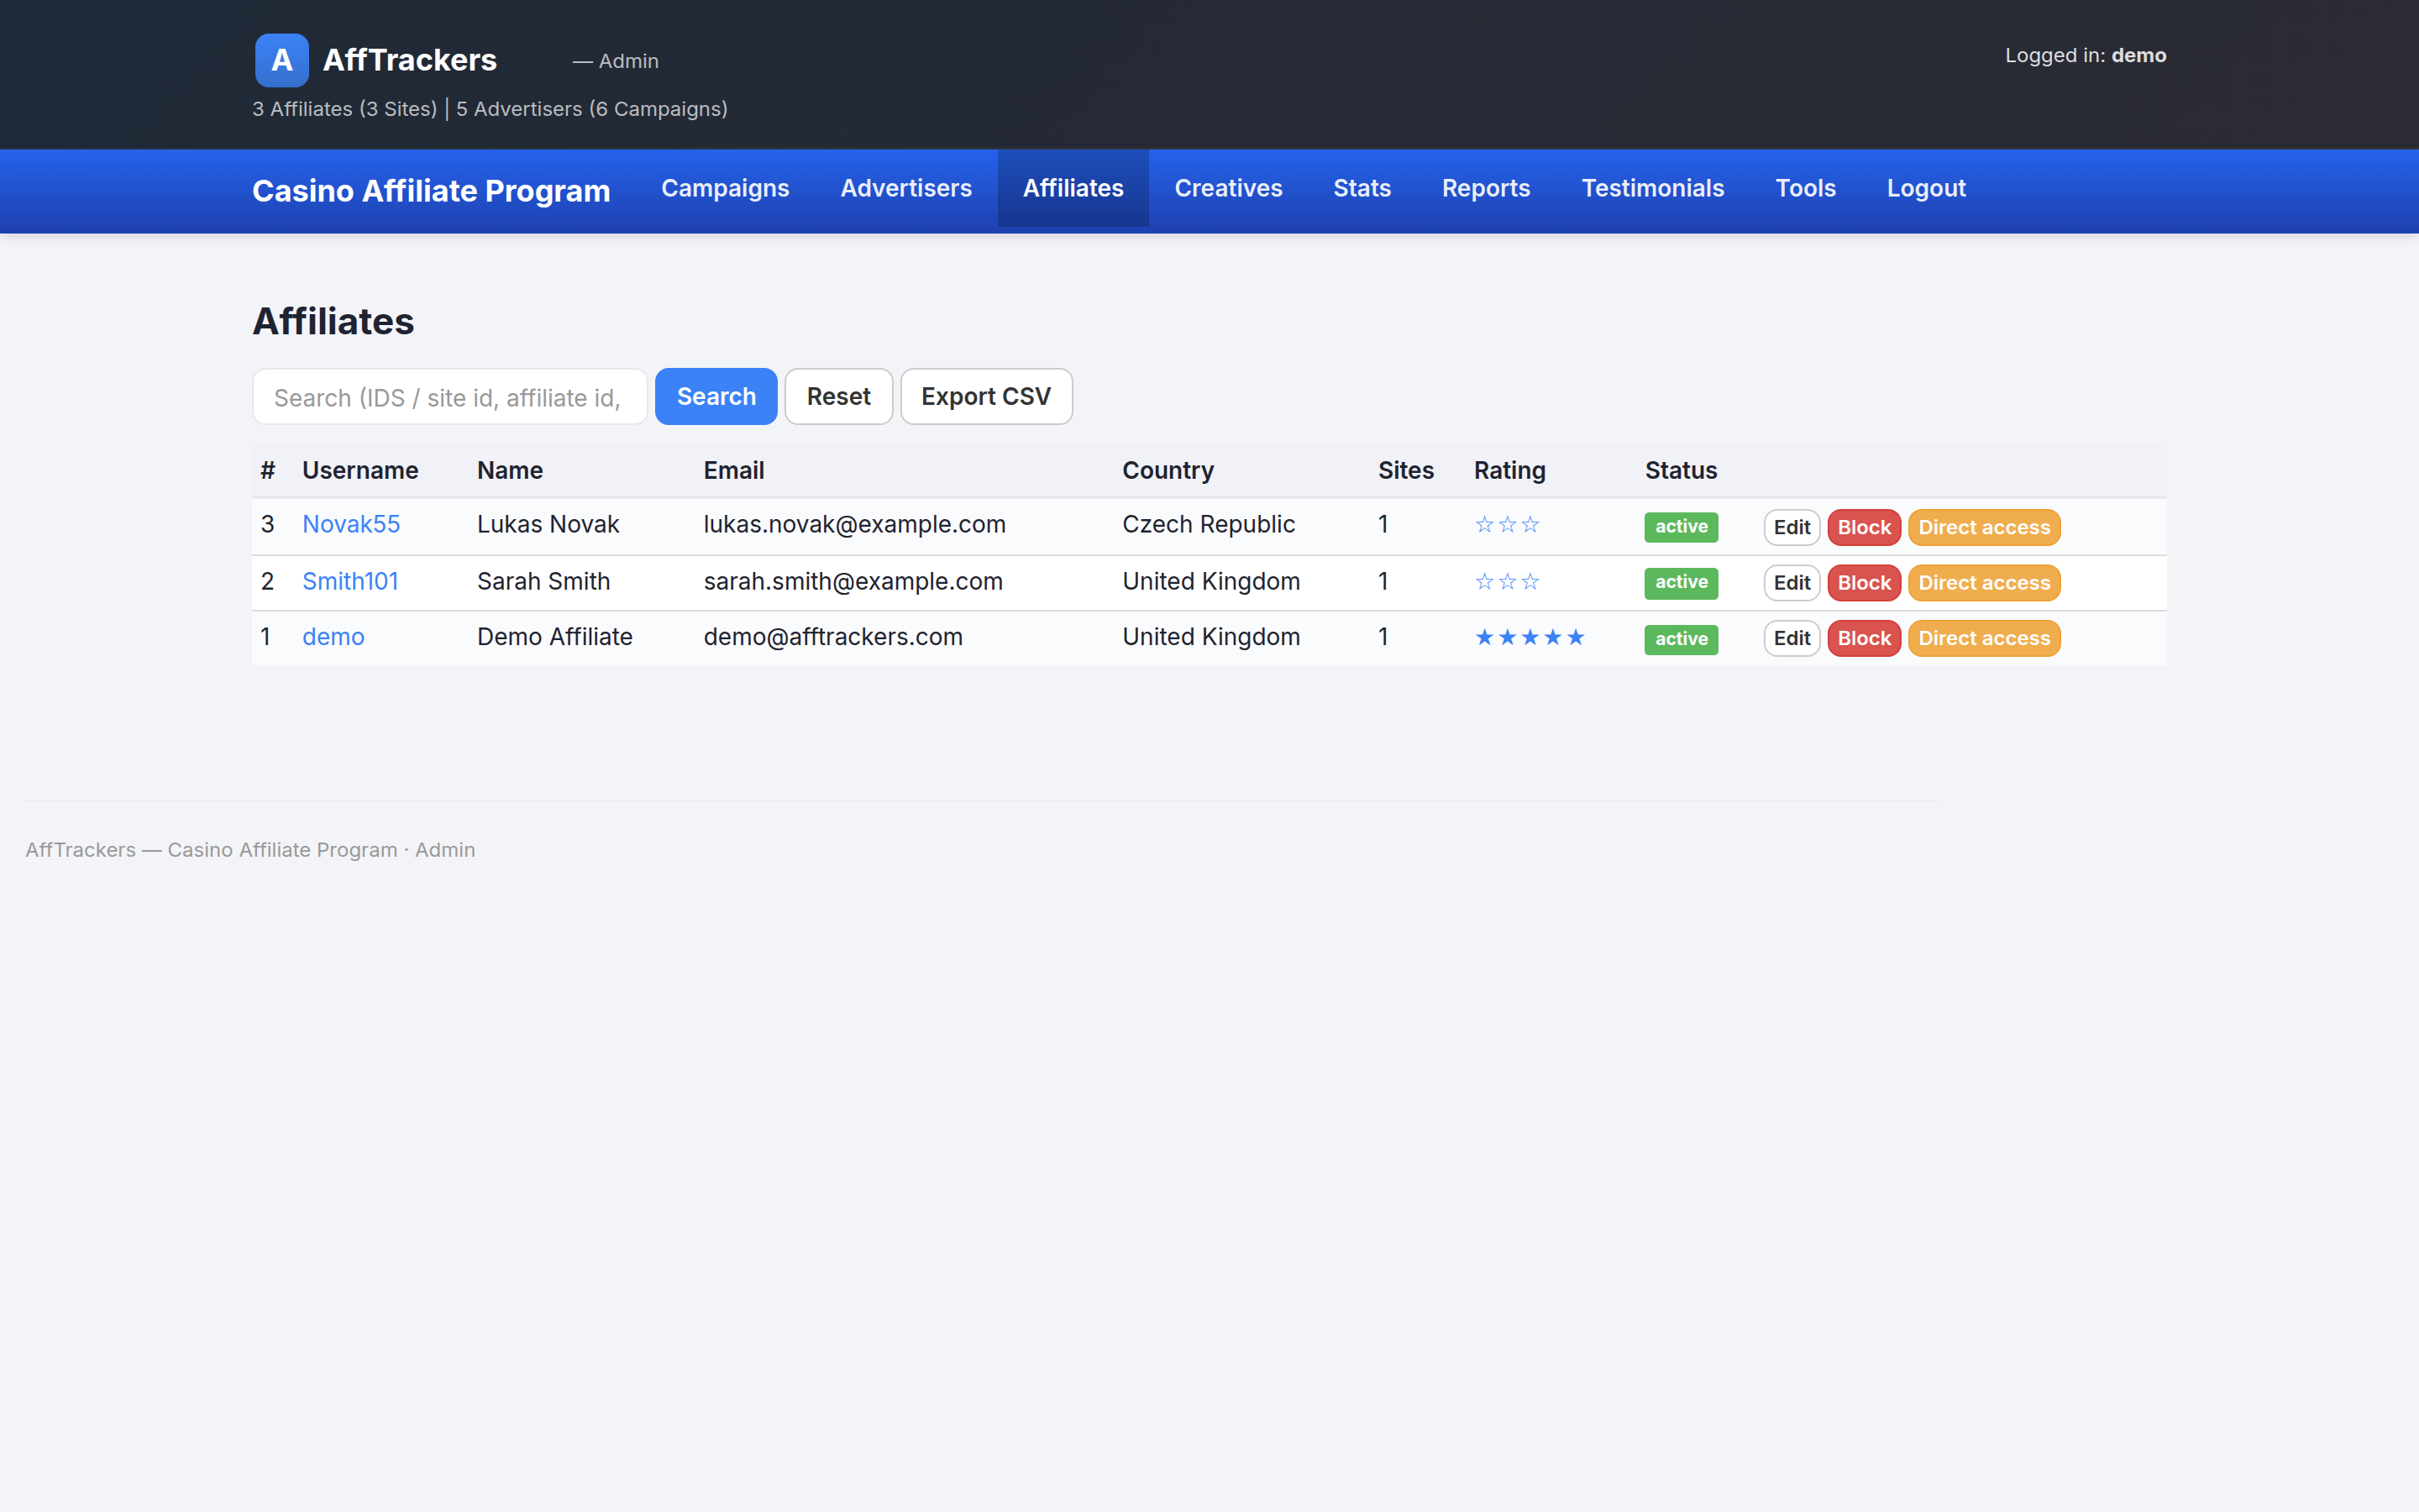2419x1512 pixels.
Task: Edit the demo affiliate
Action: point(1792,638)
